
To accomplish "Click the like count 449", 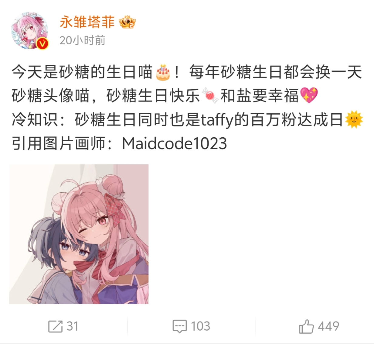I will 329,326.
